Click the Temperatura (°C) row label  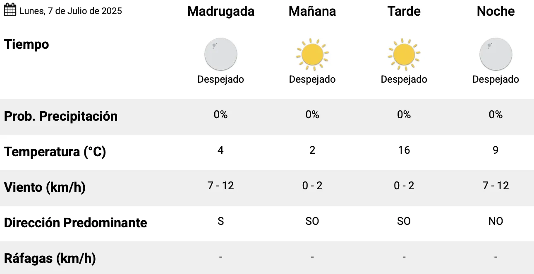click(x=55, y=152)
